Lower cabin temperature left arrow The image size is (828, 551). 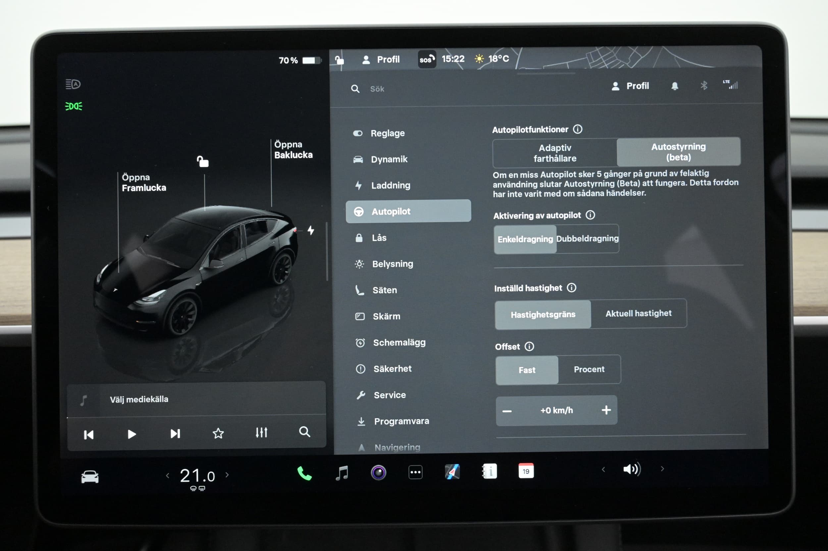[x=168, y=476]
